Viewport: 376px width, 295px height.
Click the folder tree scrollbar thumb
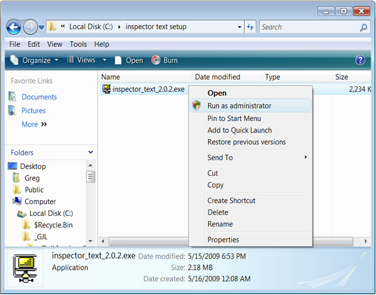(x=90, y=177)
